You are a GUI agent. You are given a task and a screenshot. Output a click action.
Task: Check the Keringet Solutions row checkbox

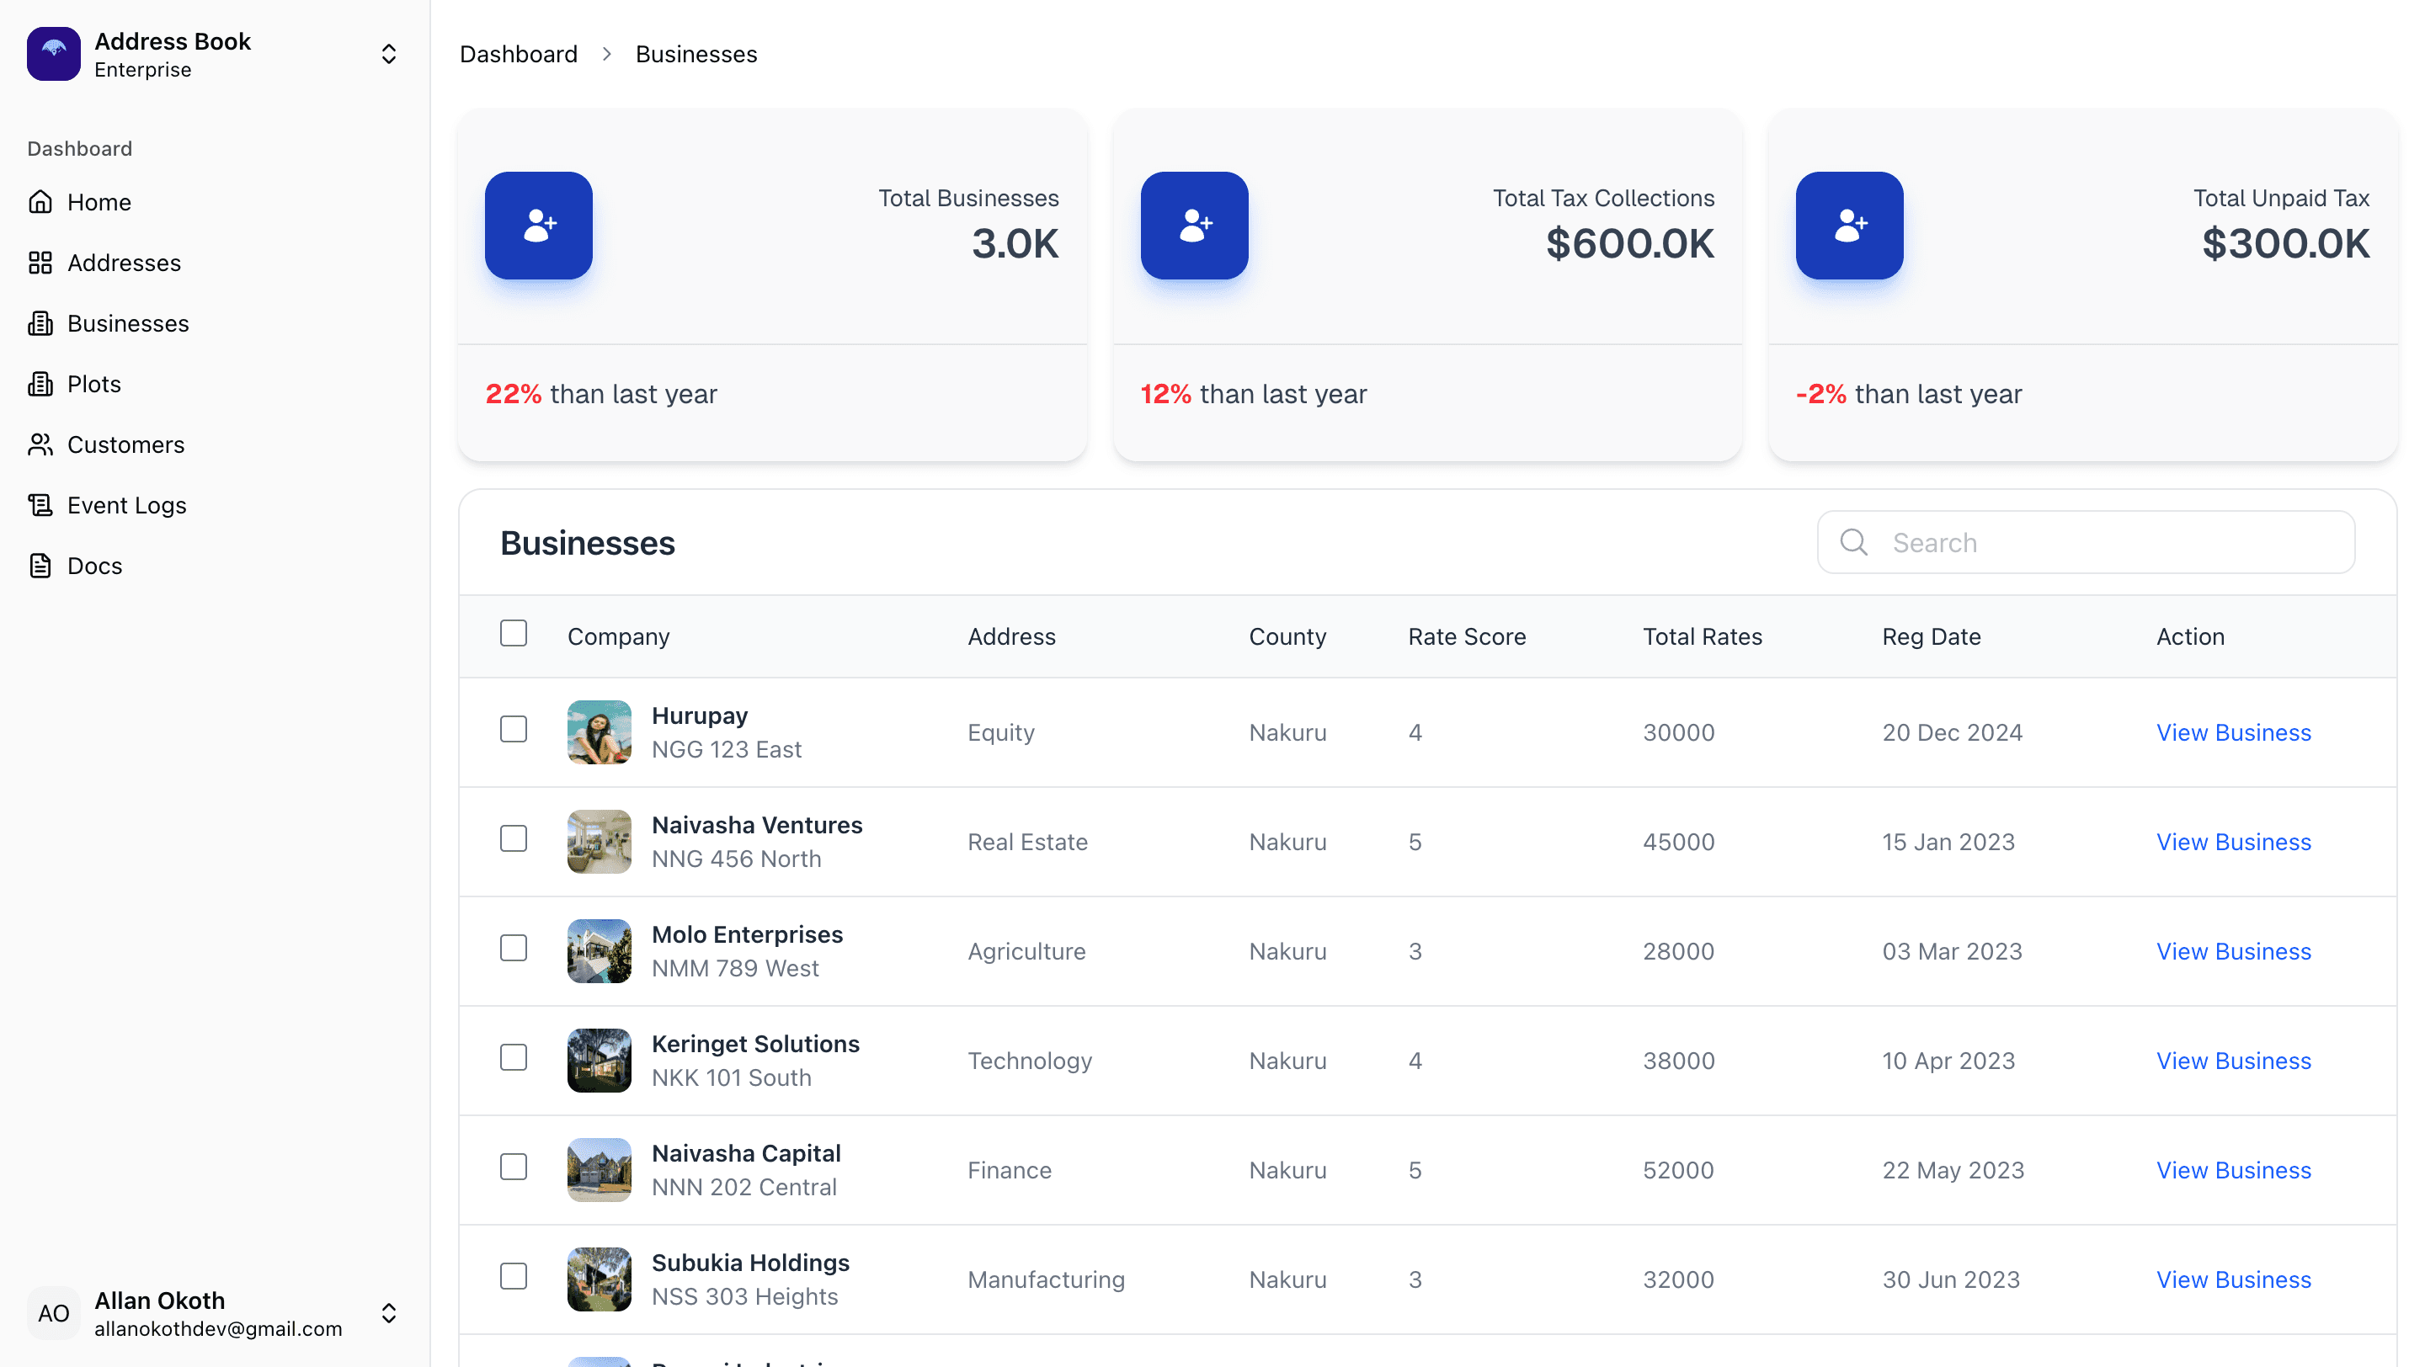514,1057
